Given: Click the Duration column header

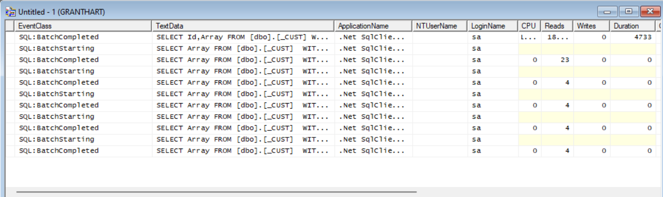Looking at the screenshot, I should click(x=634, y=26).
